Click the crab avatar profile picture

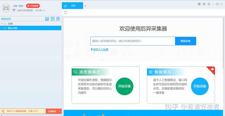[x=6, y=8]
